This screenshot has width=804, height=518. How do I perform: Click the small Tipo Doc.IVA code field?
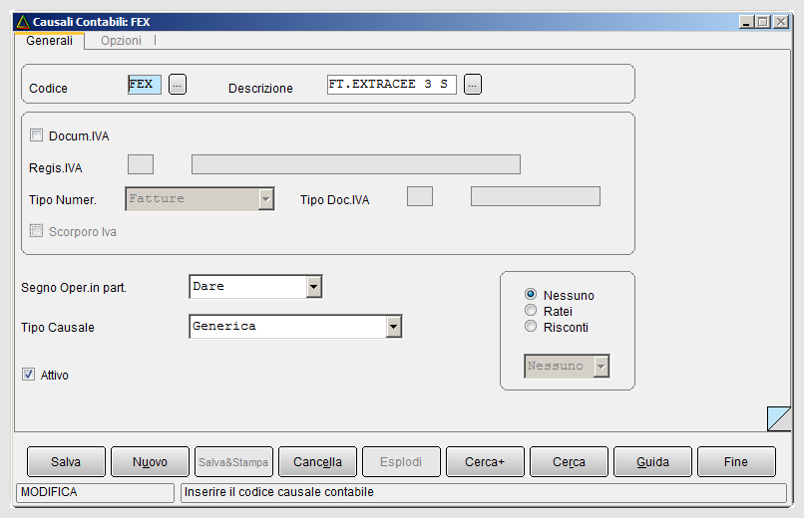[x=420, y=196]
